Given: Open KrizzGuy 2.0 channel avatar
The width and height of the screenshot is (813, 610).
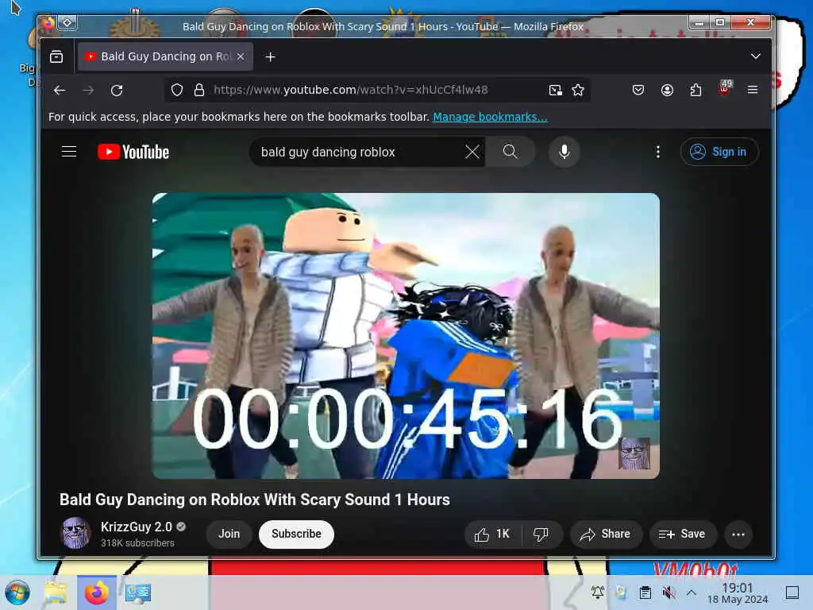Looking at the screenshot, I should point(75,533).
